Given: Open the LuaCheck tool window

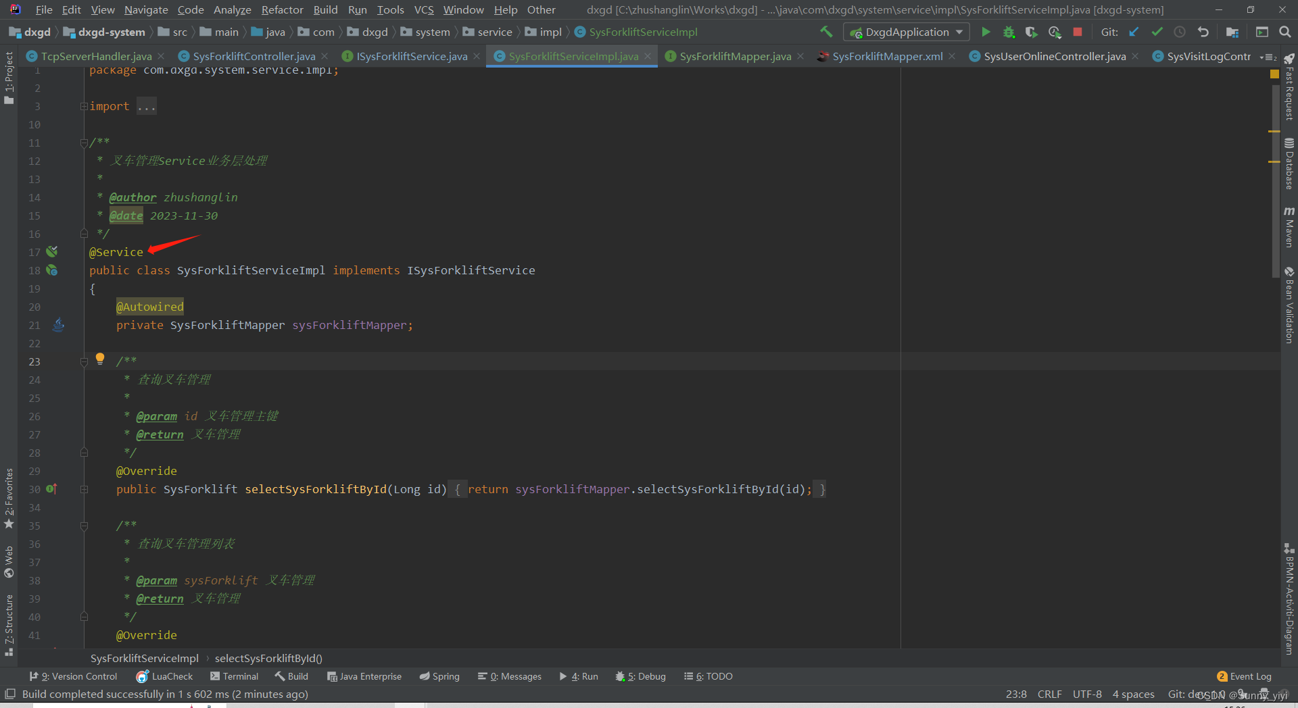Looking at the screenshot, I should point(165,676).
